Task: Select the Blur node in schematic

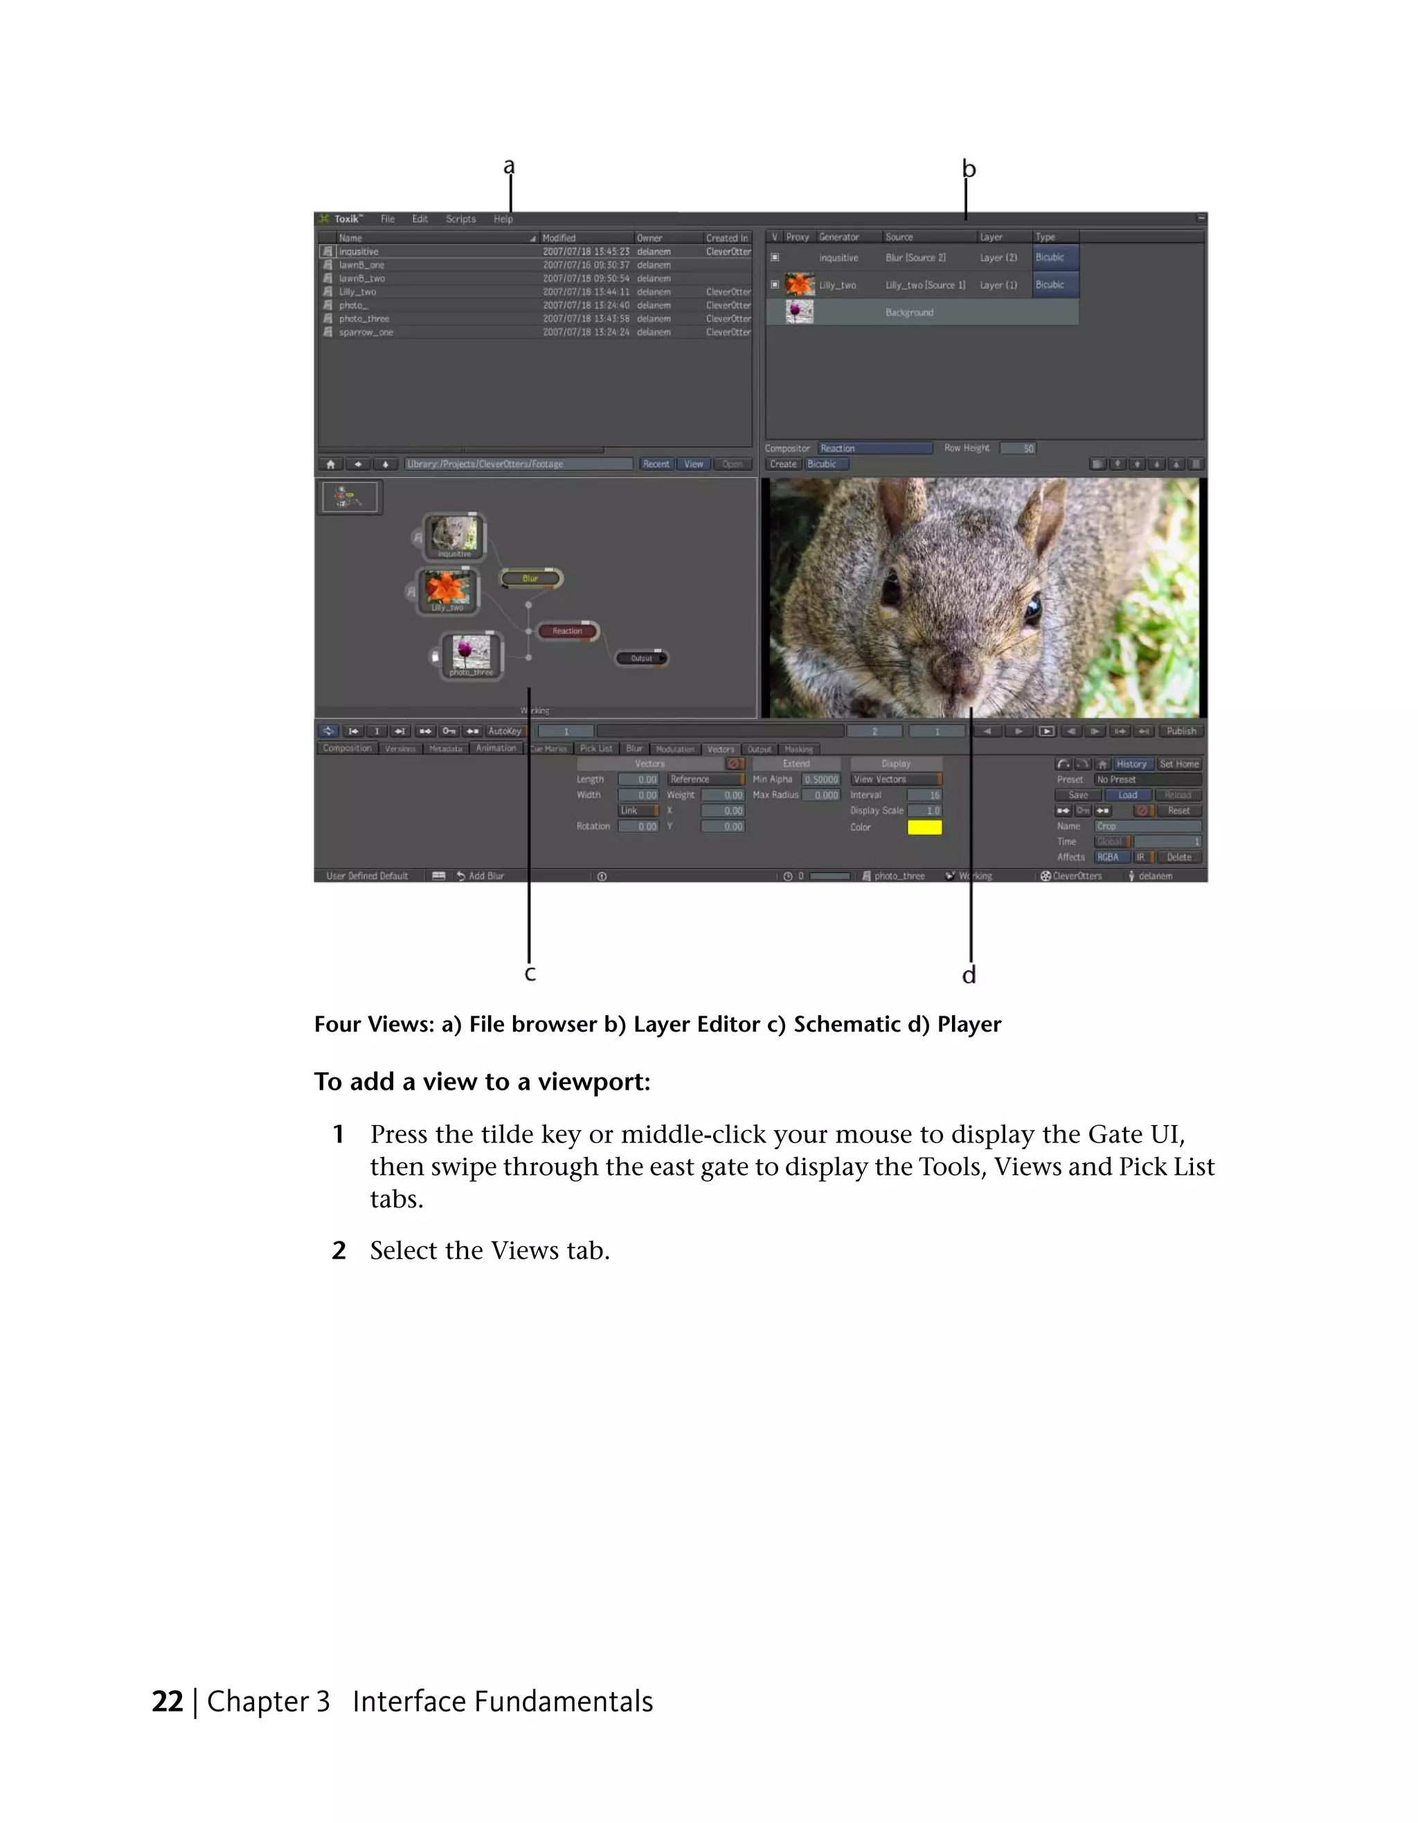Action: pyautogui.click(x=531, y=577)
